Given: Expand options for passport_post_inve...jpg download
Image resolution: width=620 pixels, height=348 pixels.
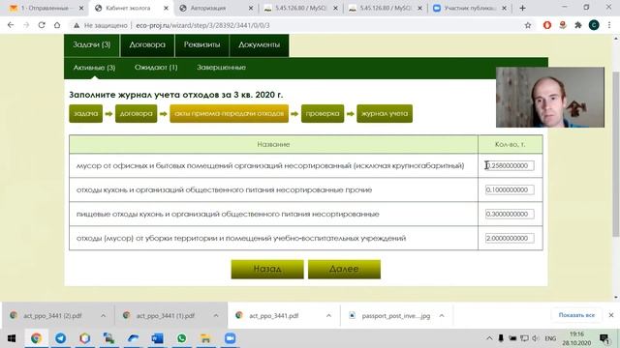Looking at the screenshot, I should (442, 316).
